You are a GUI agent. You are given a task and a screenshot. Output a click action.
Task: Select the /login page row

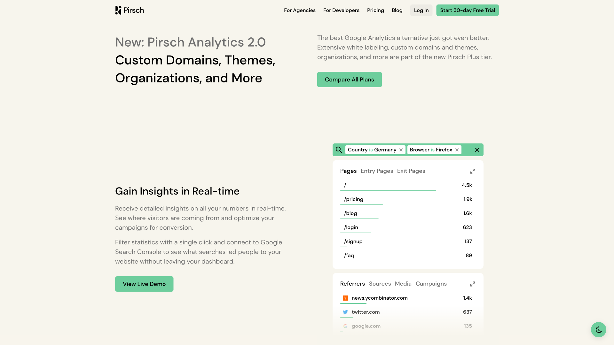pyautogui.click(x=408, y=227)
